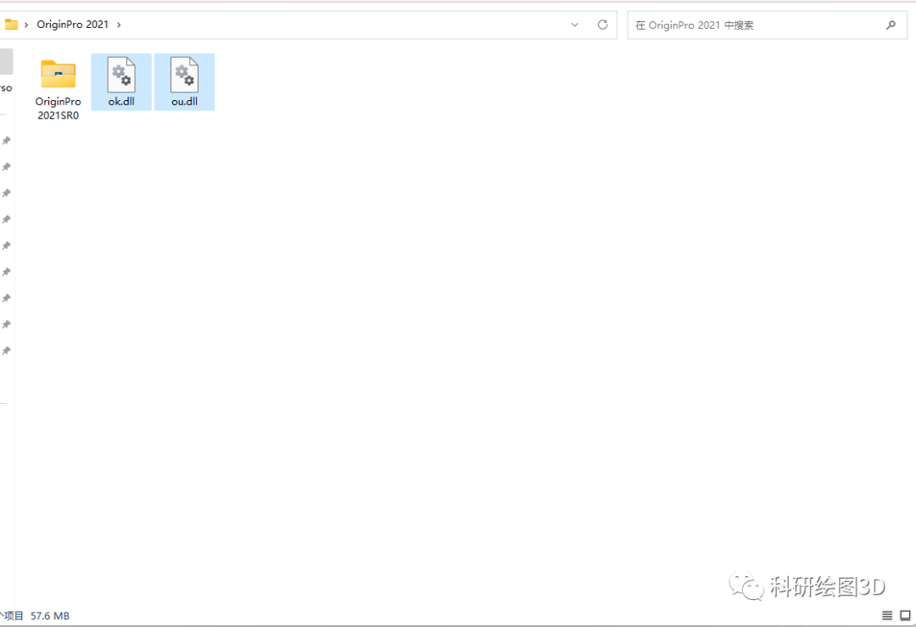
Task: Open the OriginPro 2021SR0 folder
Action: tap(58, 87)
